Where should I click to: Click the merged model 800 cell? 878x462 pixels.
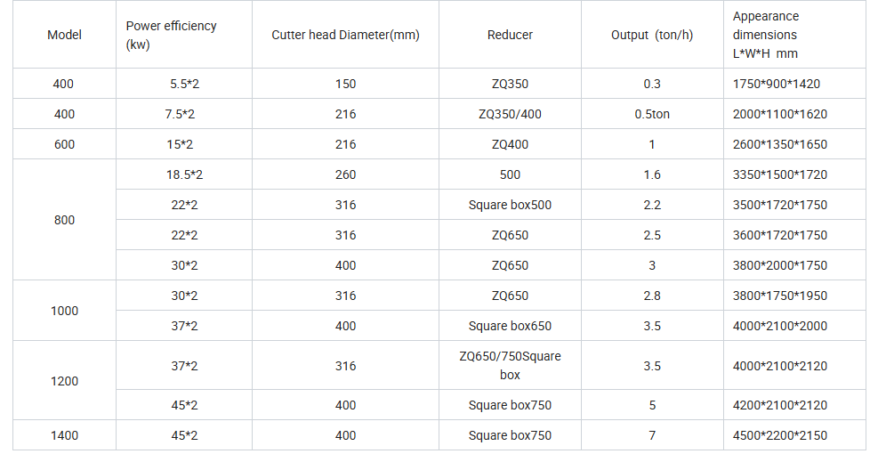(64, 220)
